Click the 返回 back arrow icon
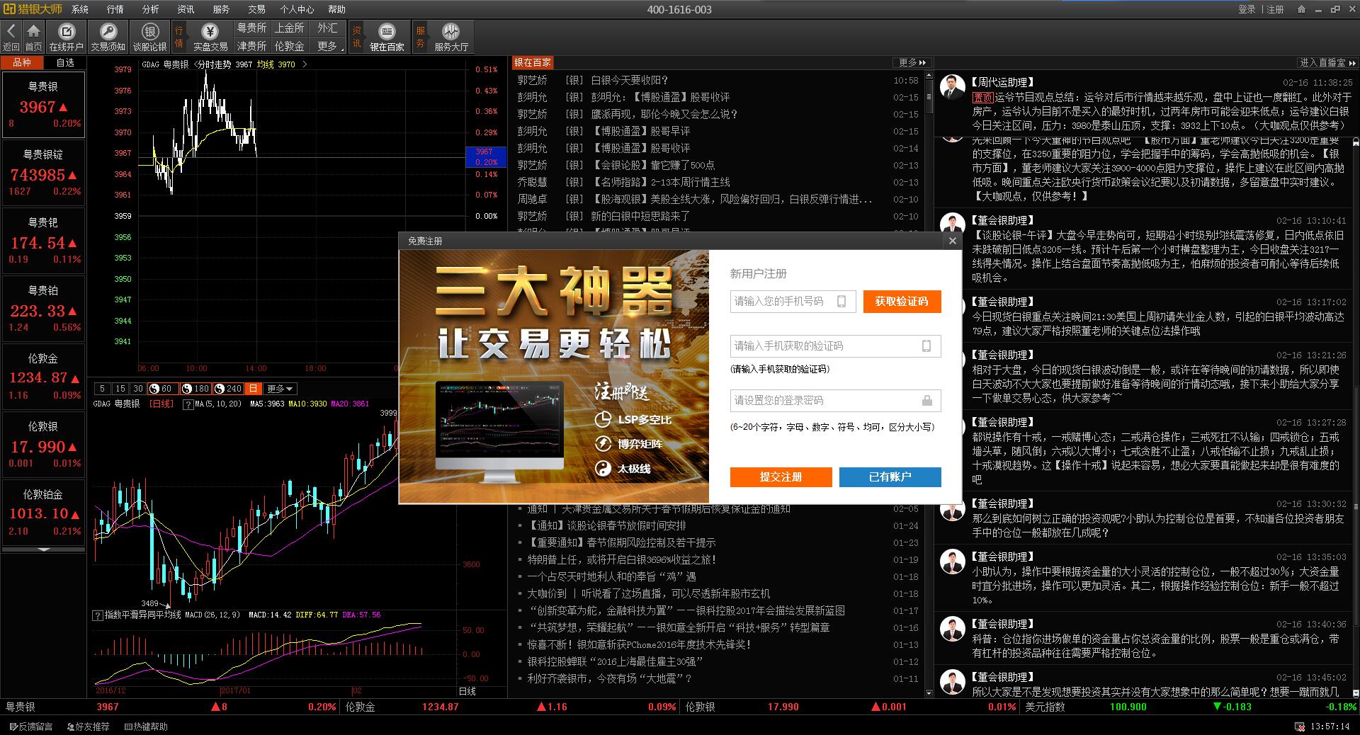 pos(11,32)
